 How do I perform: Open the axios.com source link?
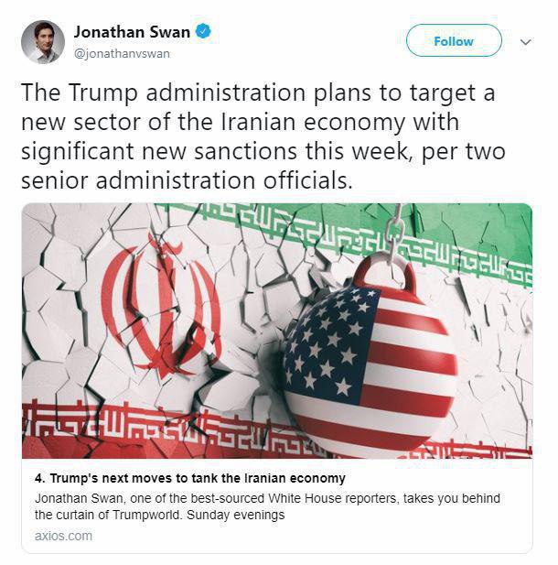click(63, 536)
